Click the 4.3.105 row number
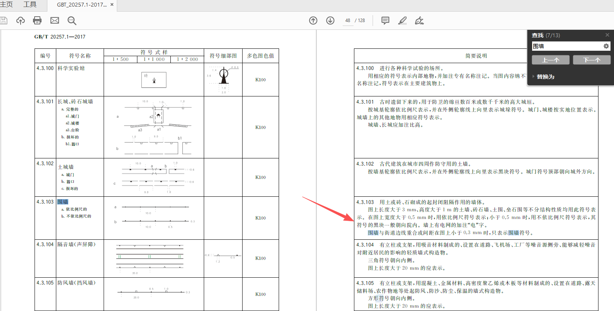Screen dimensions: 614x311 tap(45, 283)
